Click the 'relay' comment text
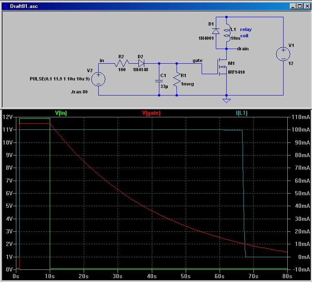Screen dimensions: 312x282 click(246, 29)
